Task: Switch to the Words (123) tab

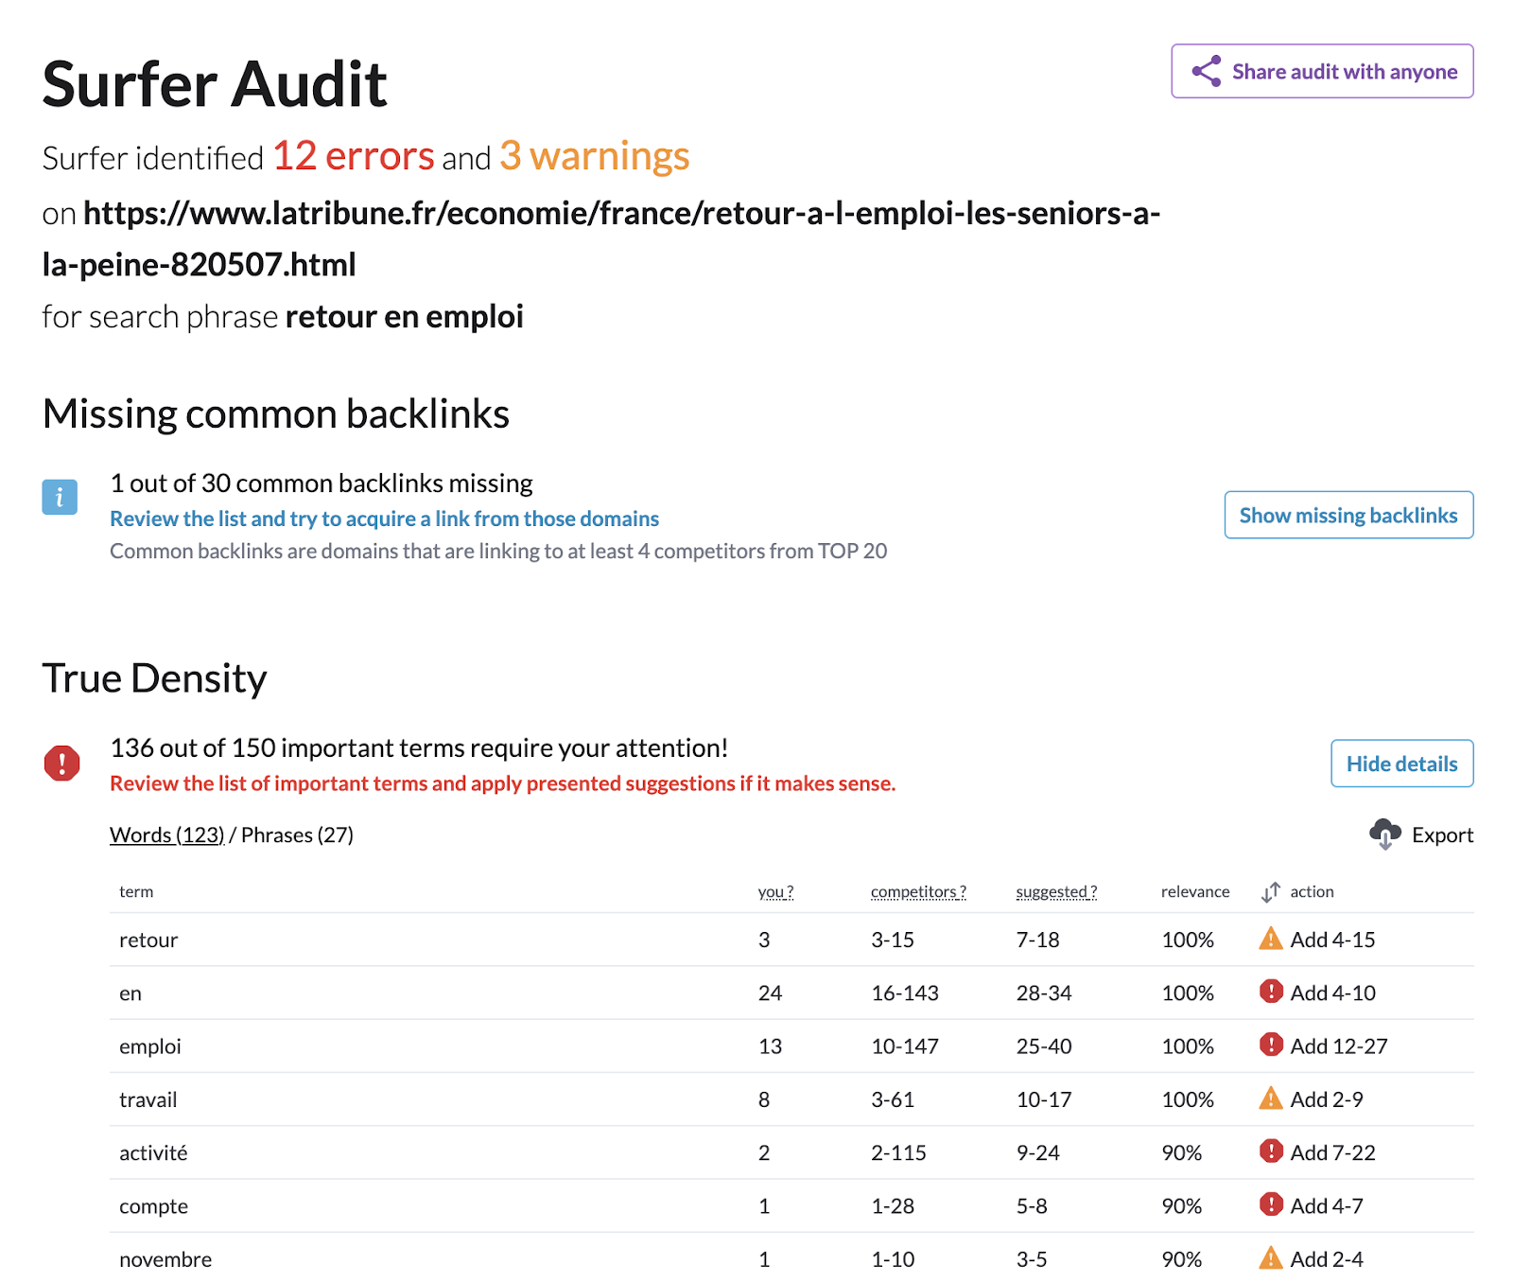Action: coord(166,835)
